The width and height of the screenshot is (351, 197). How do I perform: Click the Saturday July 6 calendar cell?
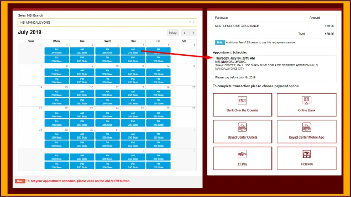(184, 53)
